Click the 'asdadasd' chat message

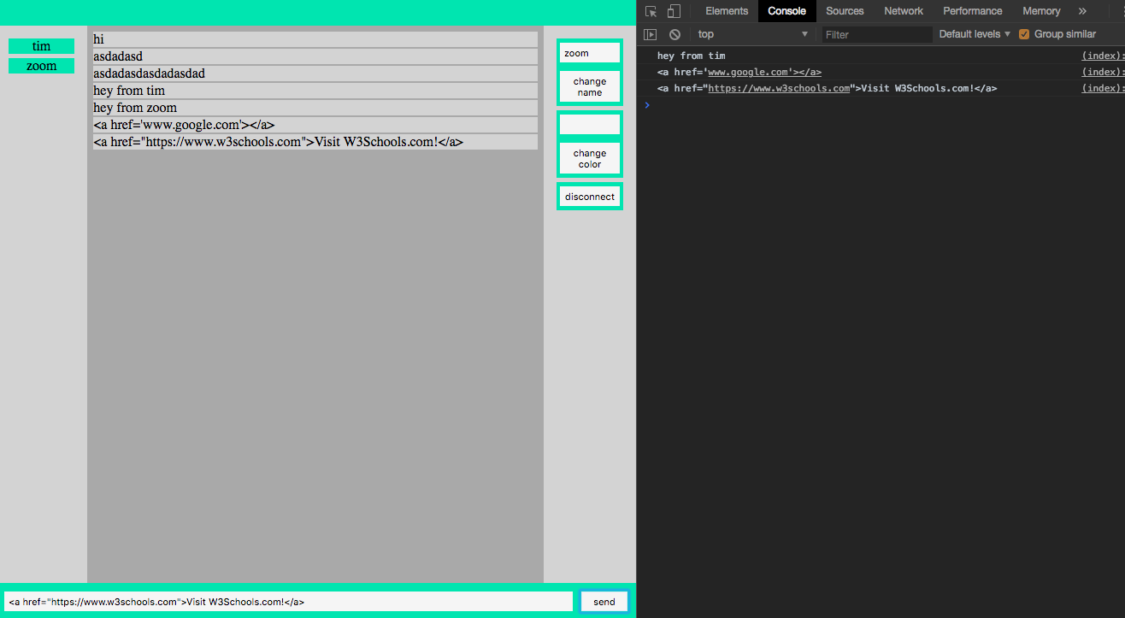pos(315,56)
